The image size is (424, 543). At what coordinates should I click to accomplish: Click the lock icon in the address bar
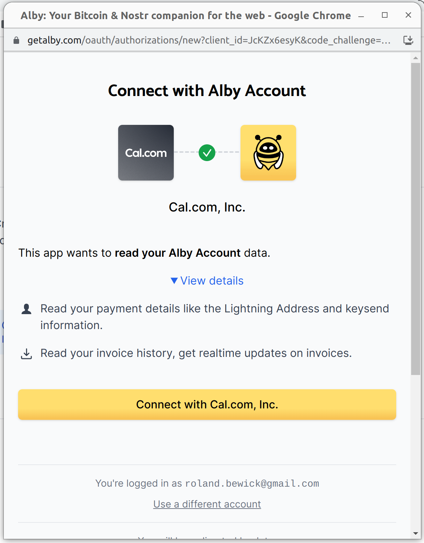pyautogui.click(x=16, y=40)
